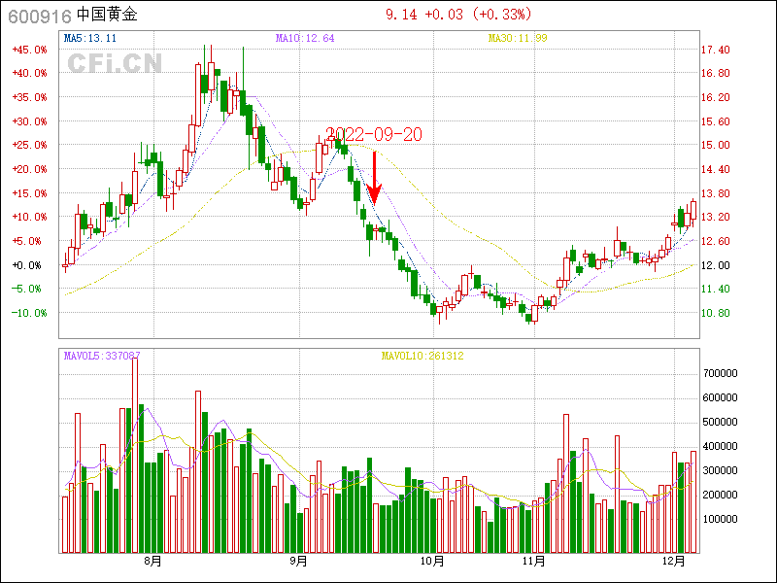Click the +0.0% baseline axis label
Viewport: 777px width, 583px height.
28,264
